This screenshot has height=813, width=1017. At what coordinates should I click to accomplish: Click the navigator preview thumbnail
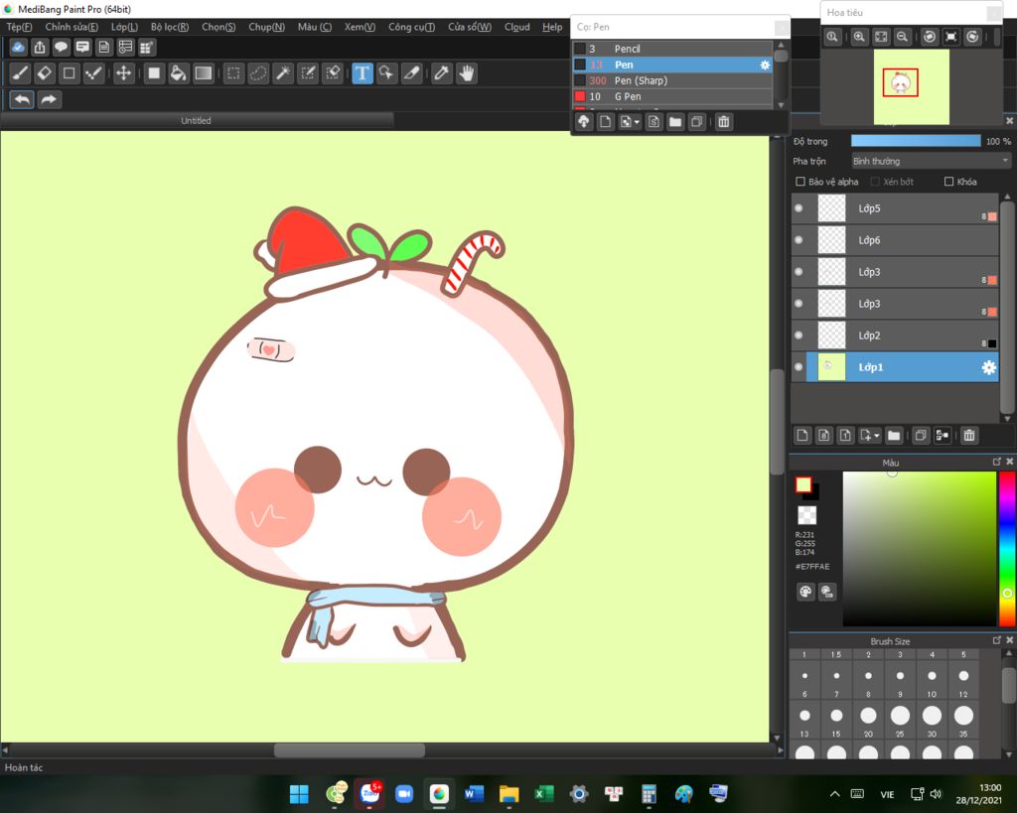pyautogui.click(x=912, y=87)
